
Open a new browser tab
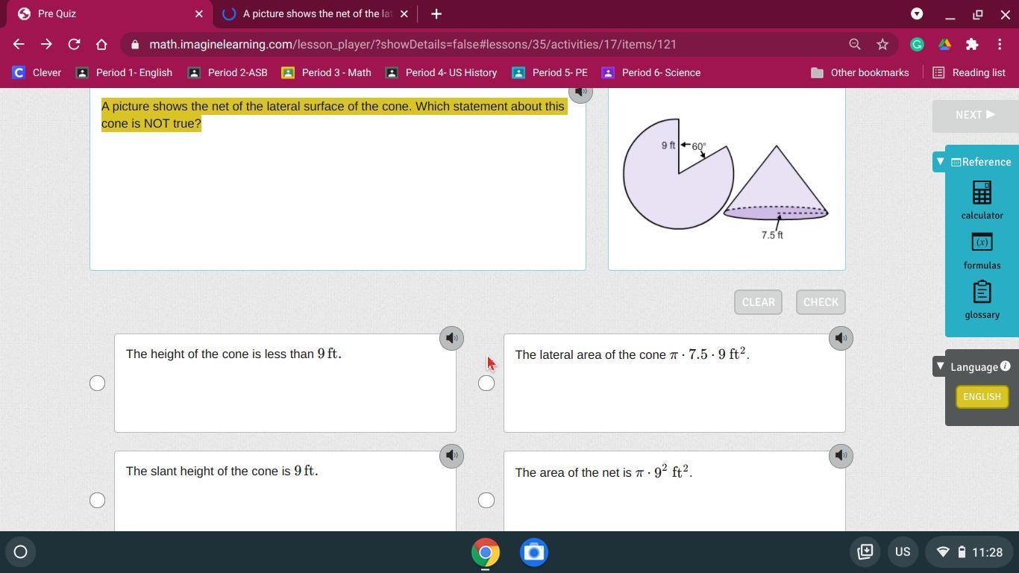click(x=436, y=13)
